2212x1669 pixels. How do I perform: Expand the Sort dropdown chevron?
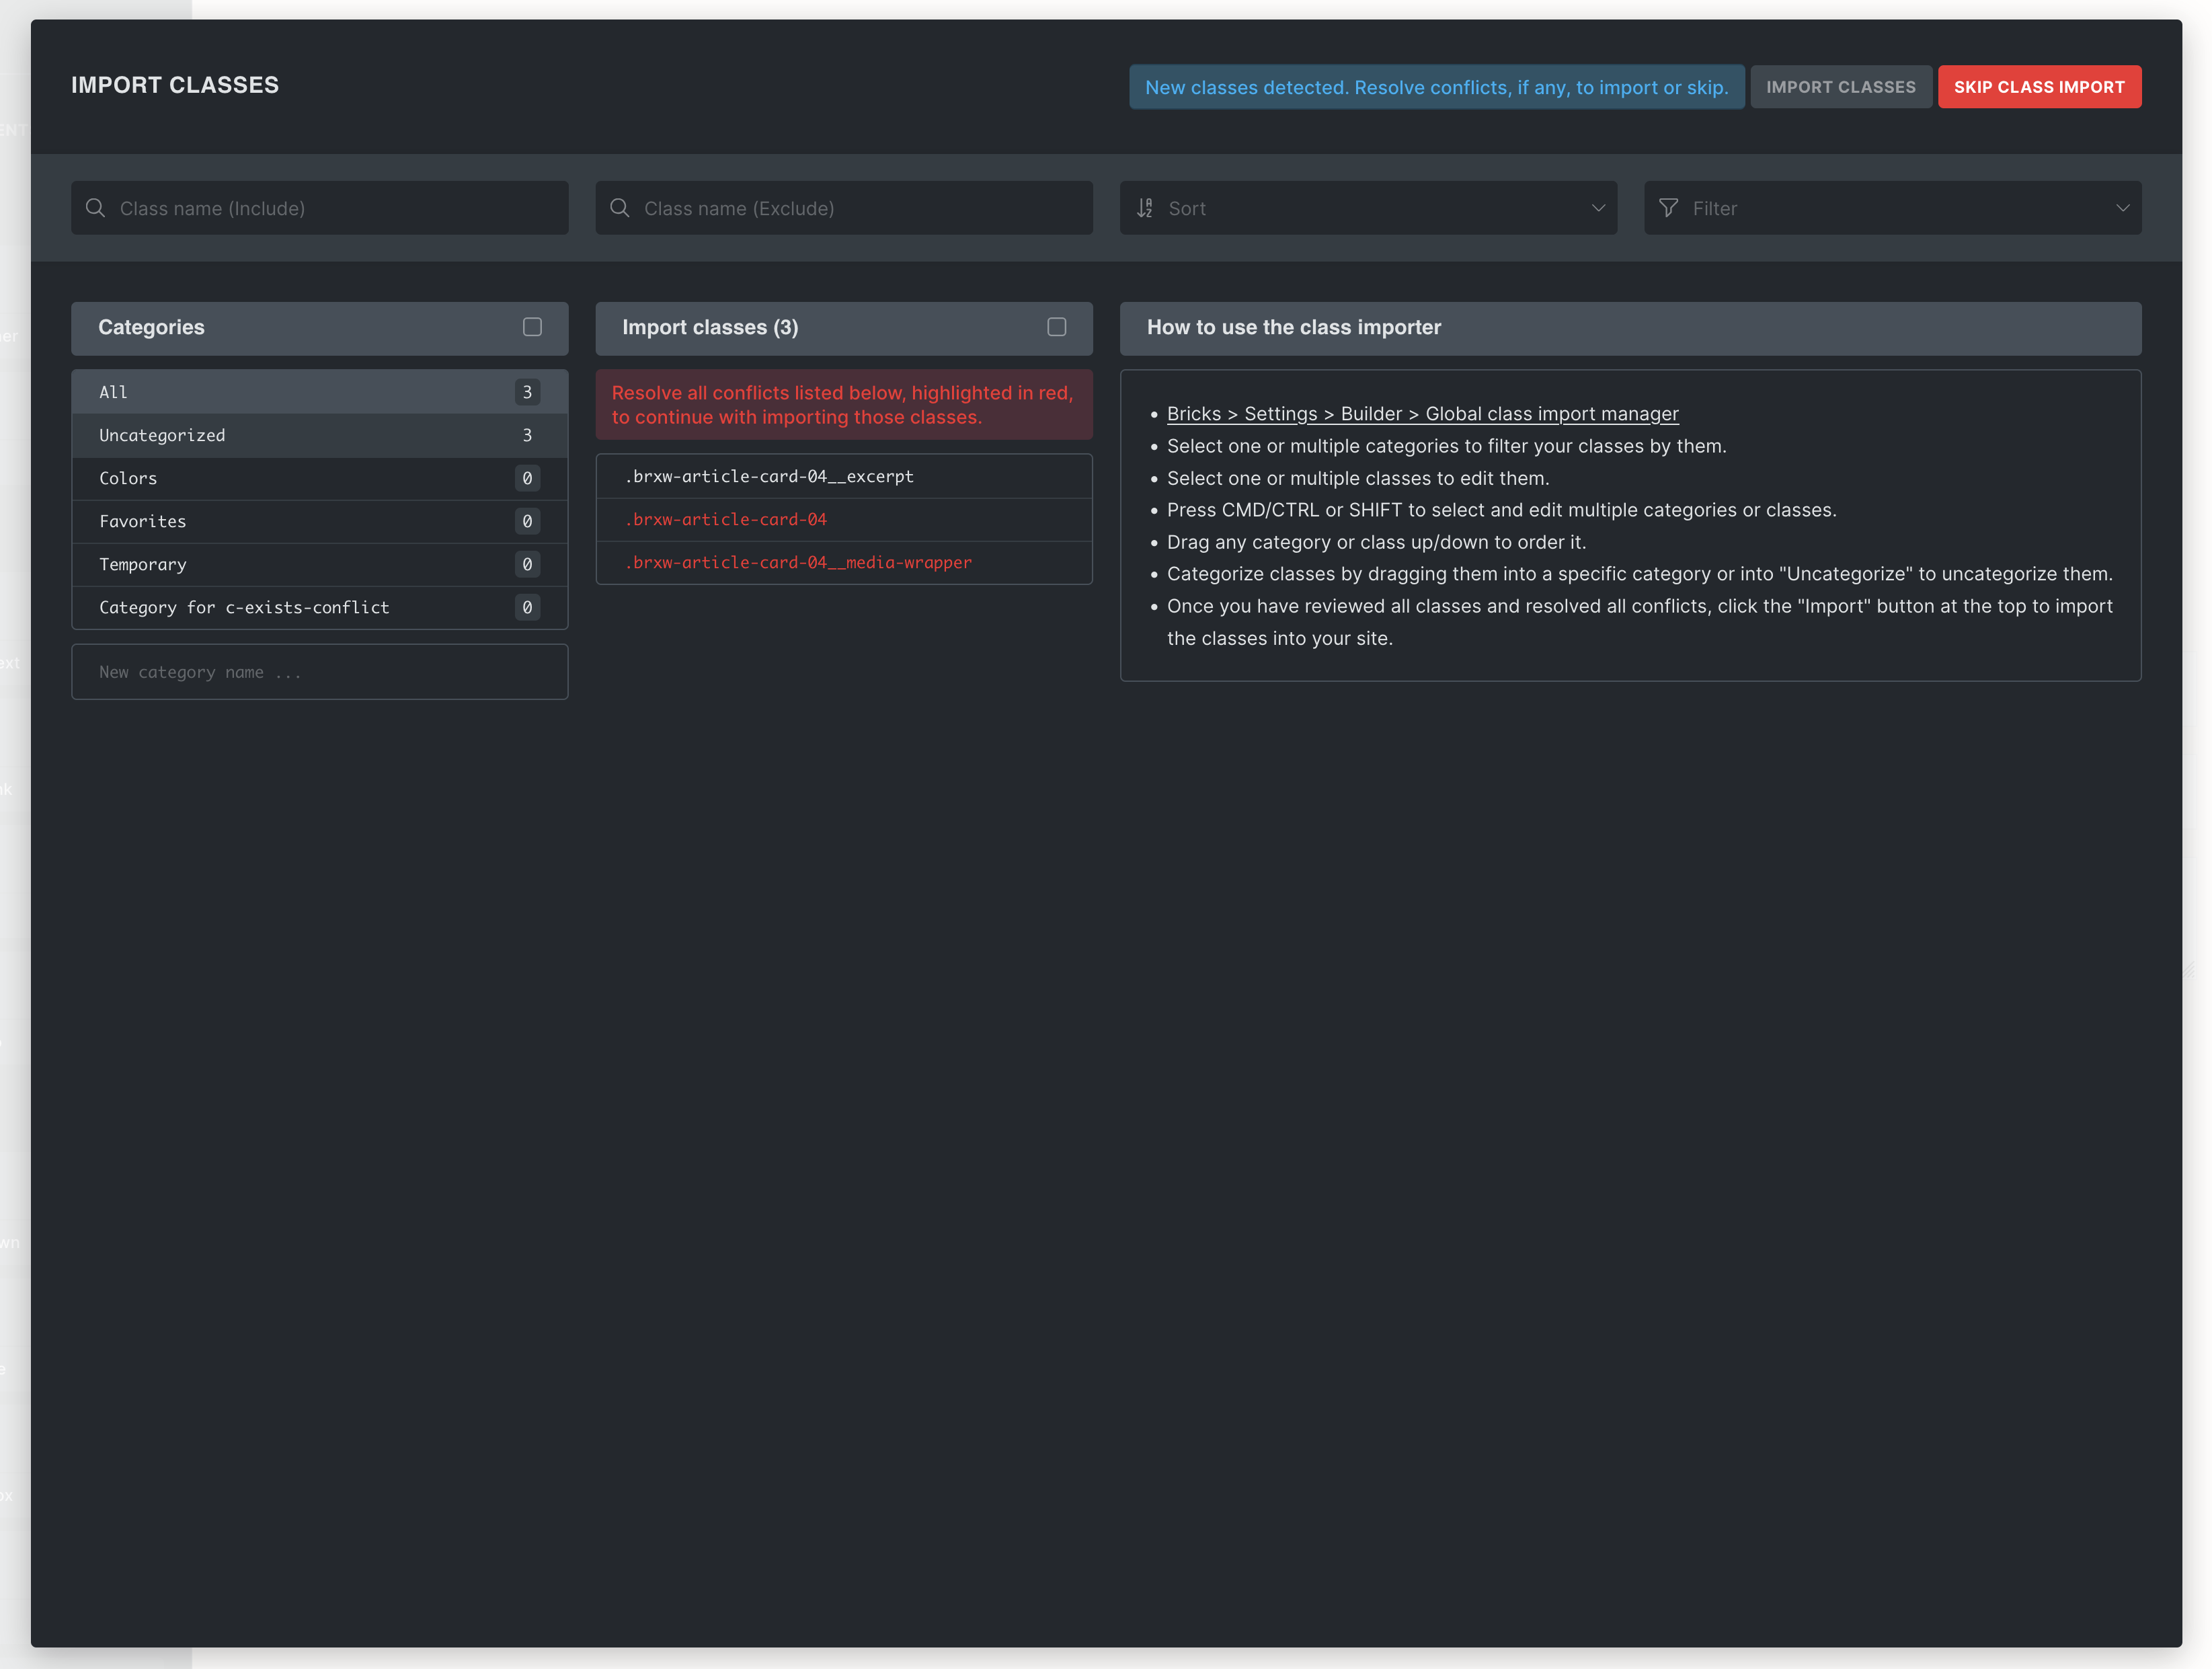[x=1598, y=208]
